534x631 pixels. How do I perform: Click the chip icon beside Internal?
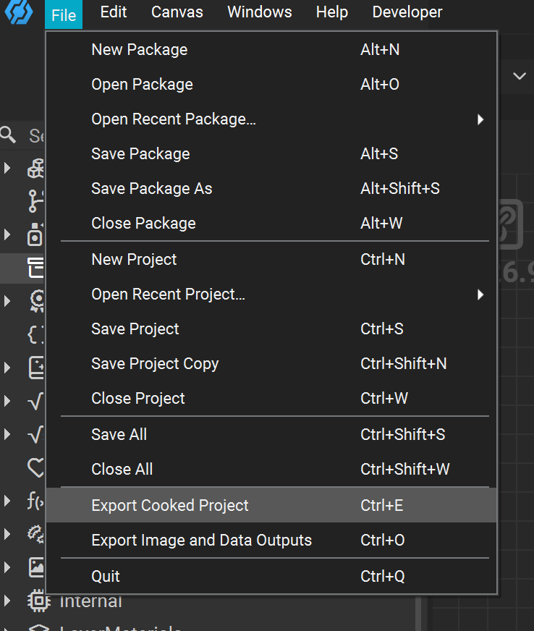tap(37, 601)
